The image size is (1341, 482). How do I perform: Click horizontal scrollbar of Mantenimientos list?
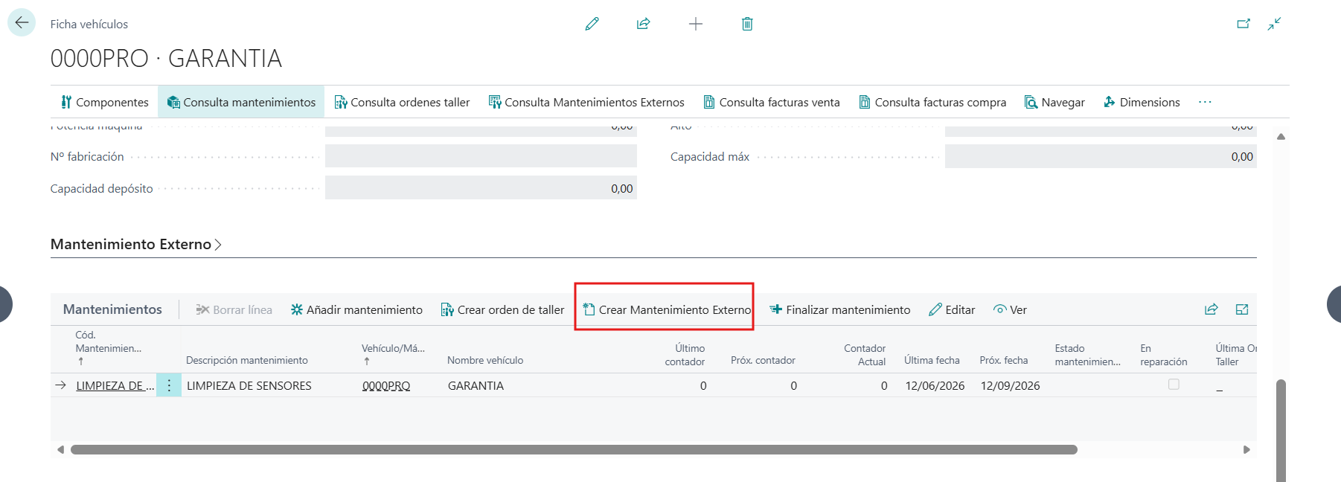coord(574,449)
